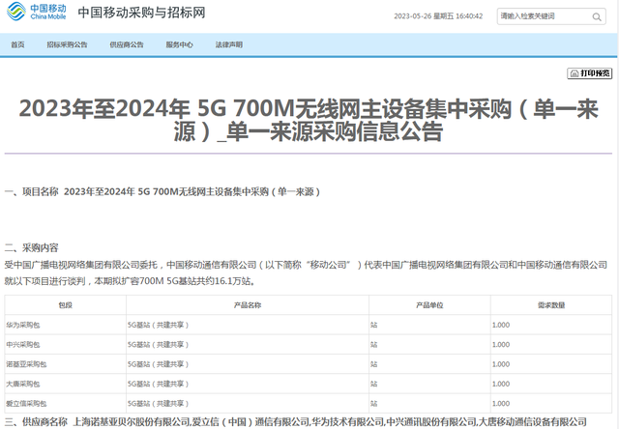The width and height of the screenshot is (619, 429).
Task: Click the 打印预览 print preview button
Action: [x=590, y=73]
